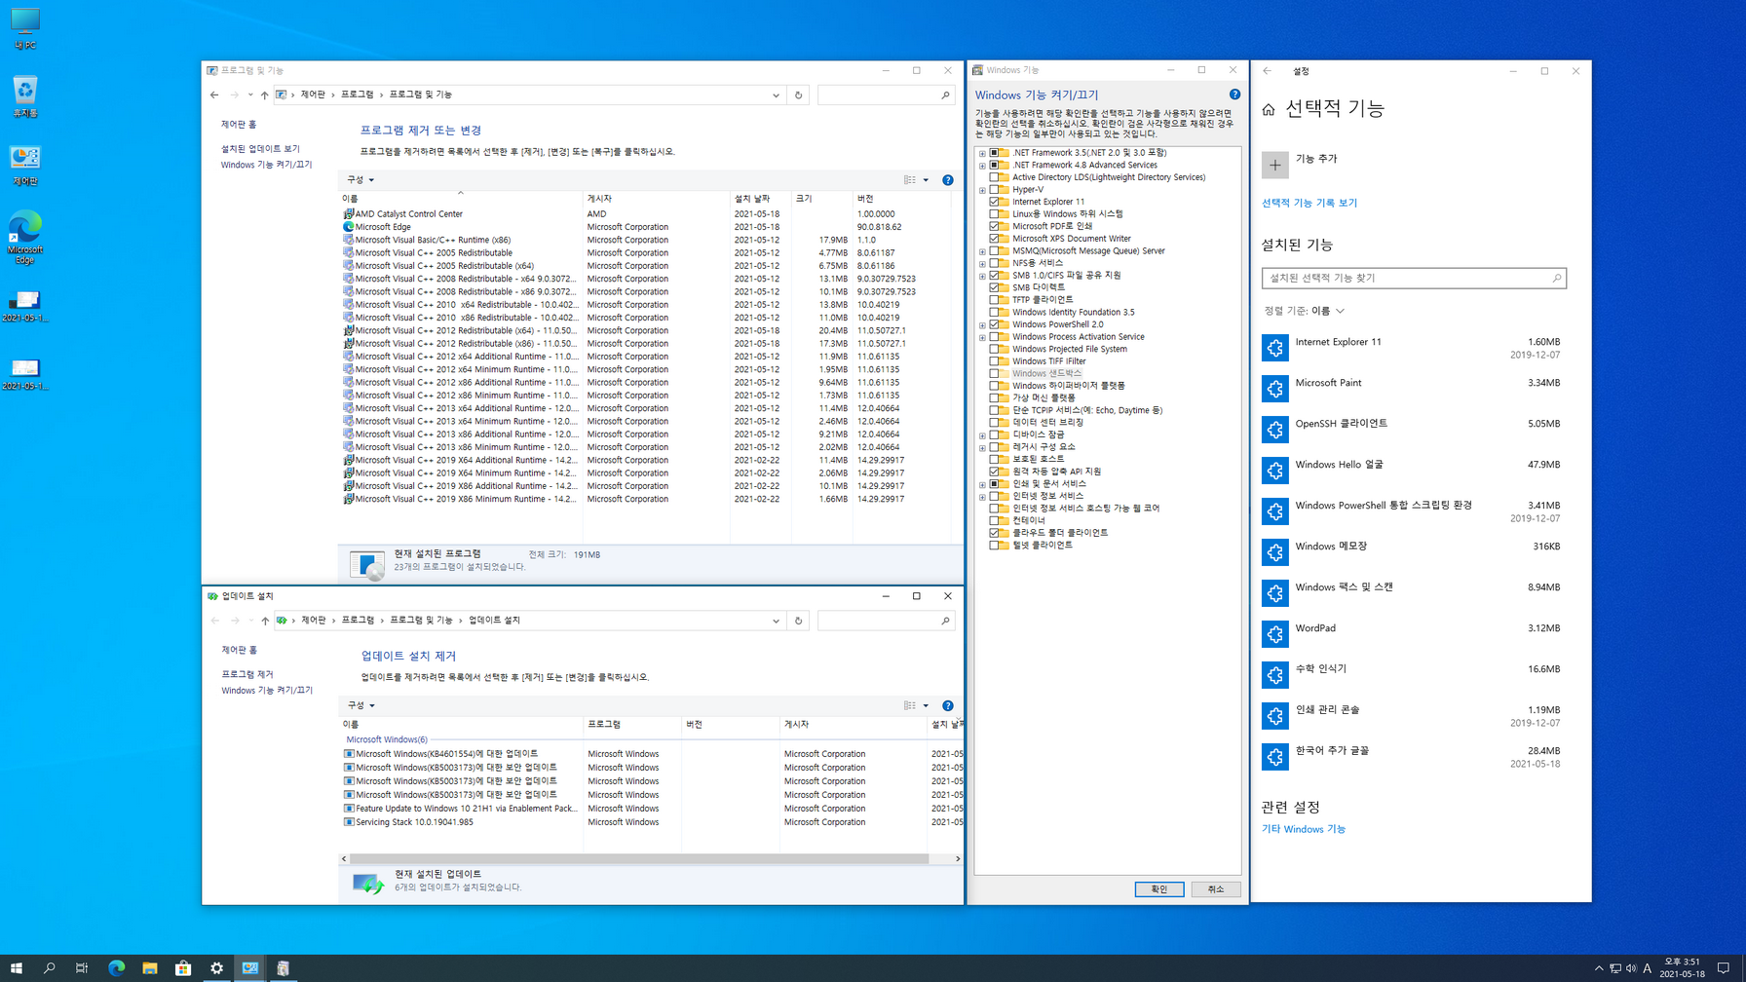Image resolution: width=1746 pixels, height=982 pixels.
Task: Launch Edge from the taskbar
Action: click(116, 968)
